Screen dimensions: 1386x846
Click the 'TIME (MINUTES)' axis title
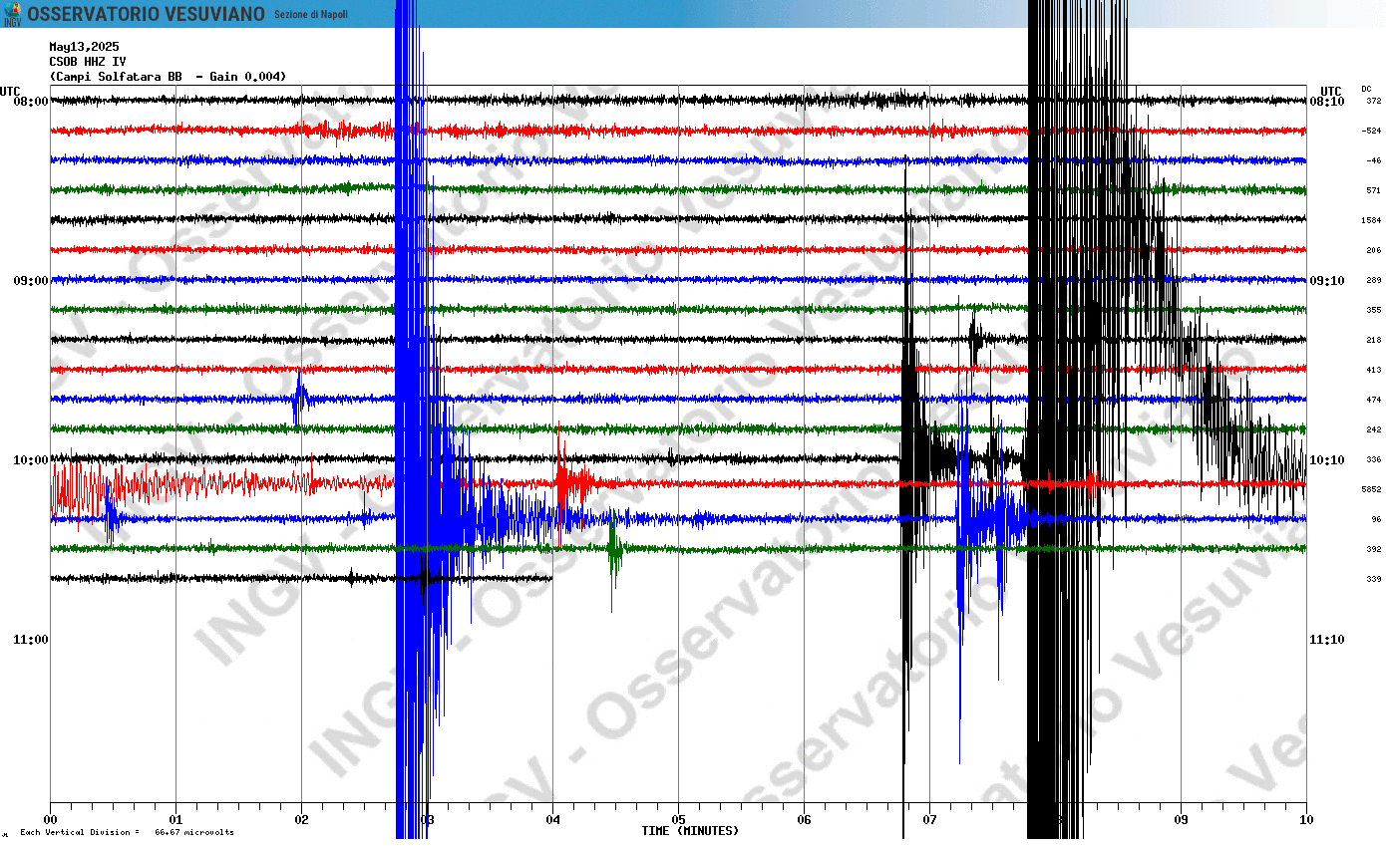pos(690,831)
